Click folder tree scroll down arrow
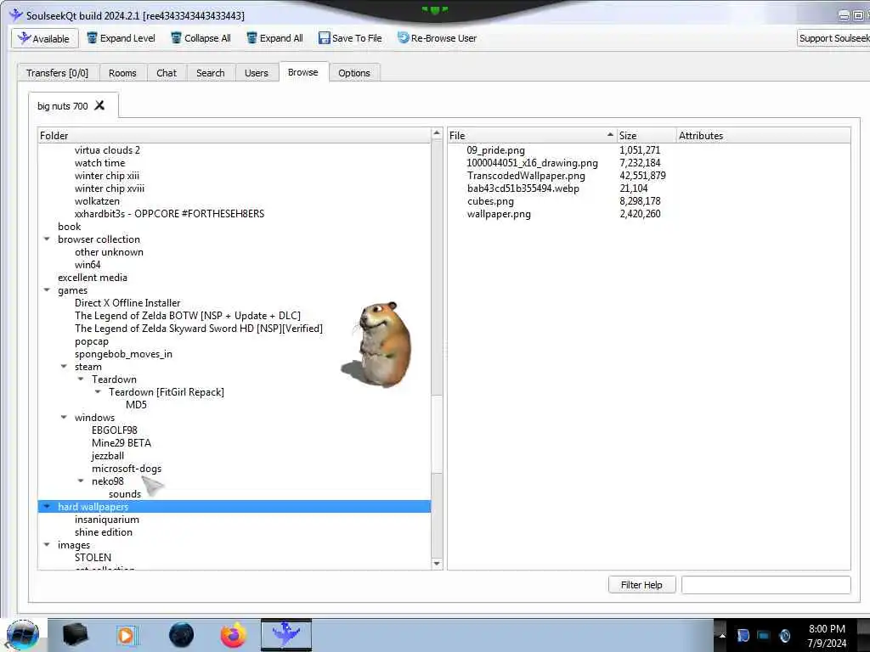The height and width of the screenshot is (652, 870). [x=437, y=564]
